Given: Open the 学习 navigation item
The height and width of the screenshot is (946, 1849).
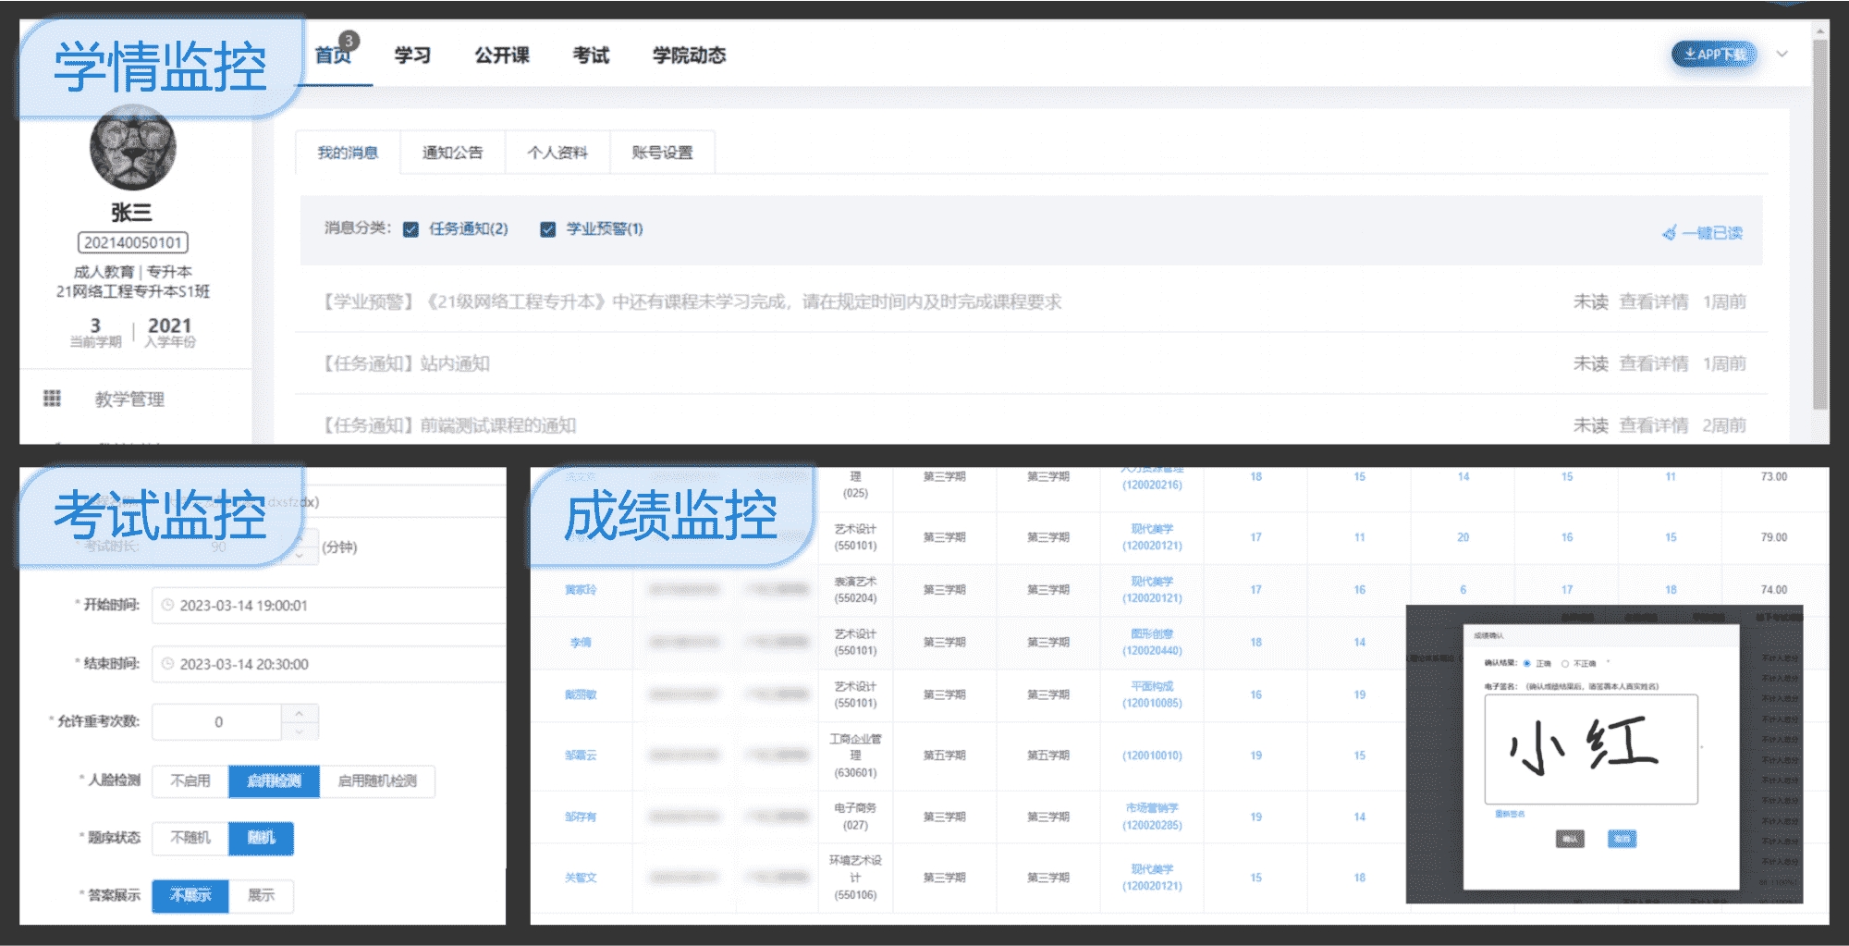Looking at the screenshot, I should pyautogui.click(x=412, y=55).
